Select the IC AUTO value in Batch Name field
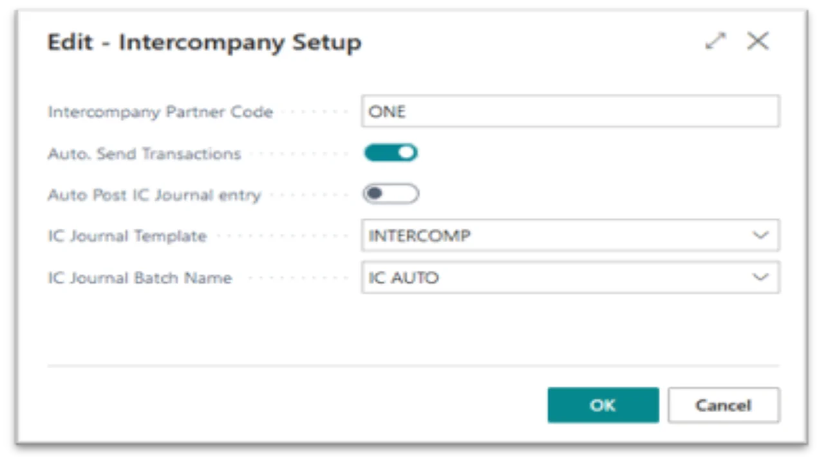The width and height of the screenshot is (824, 463). [403, 278]
